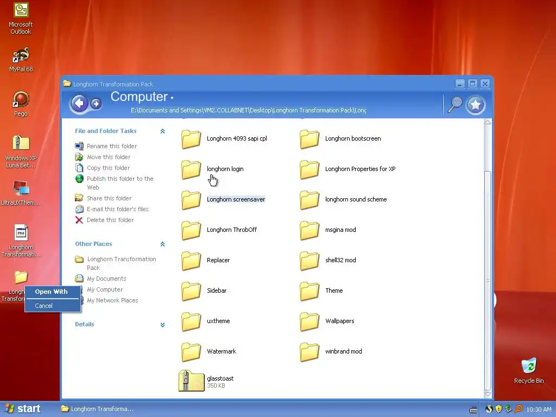Click the address path text field
Image resolution: width=556 pixels, height=417 pixels.
[248, 110]
